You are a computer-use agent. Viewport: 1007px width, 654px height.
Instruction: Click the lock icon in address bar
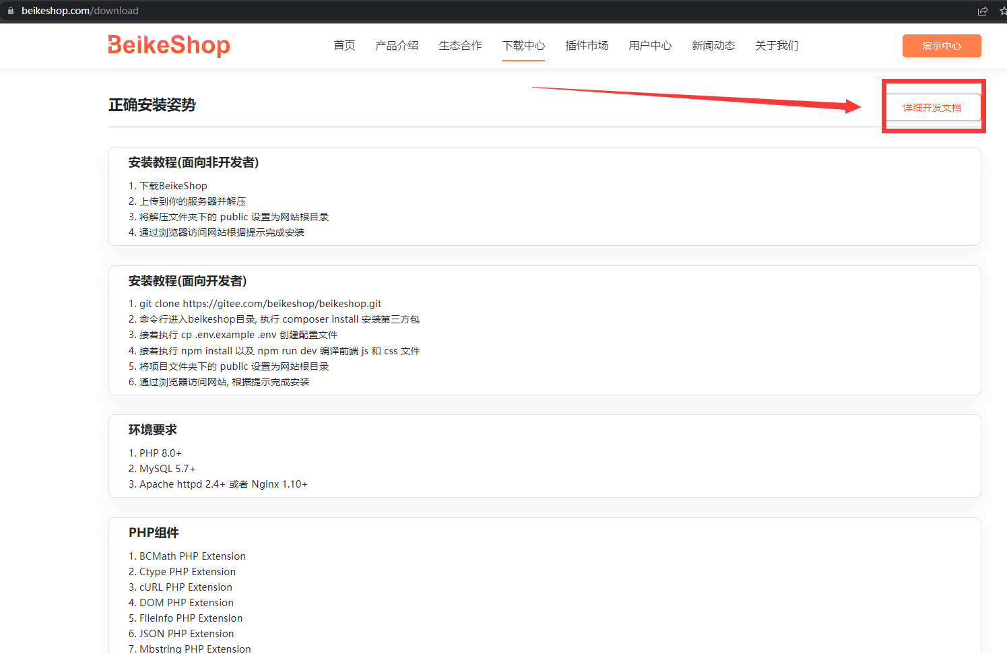pos(10,11)
